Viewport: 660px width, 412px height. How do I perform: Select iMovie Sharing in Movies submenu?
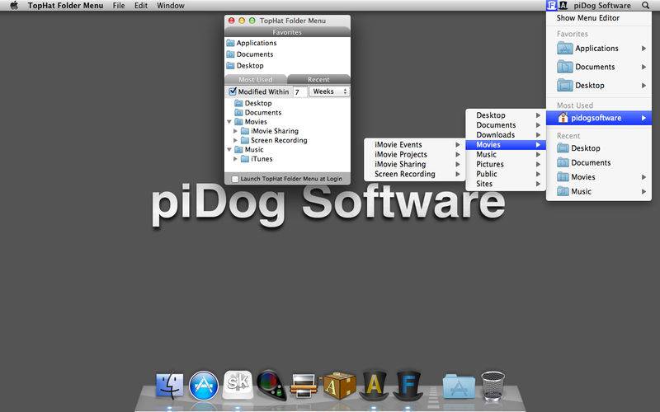(x=415, y=164)
